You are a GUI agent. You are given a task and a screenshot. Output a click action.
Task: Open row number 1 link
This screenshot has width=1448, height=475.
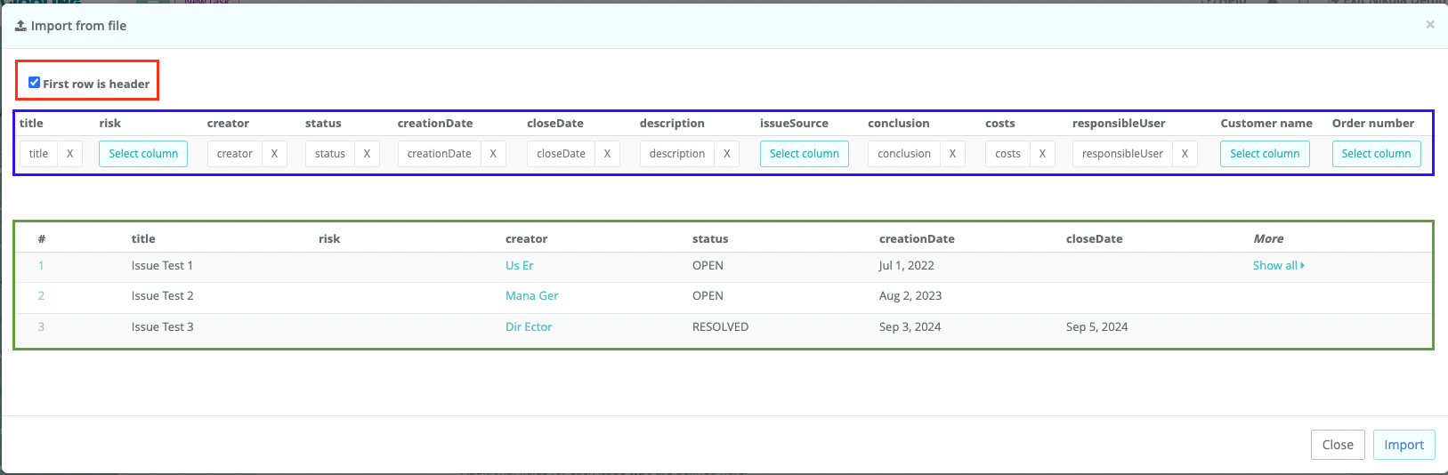(41, 265)
